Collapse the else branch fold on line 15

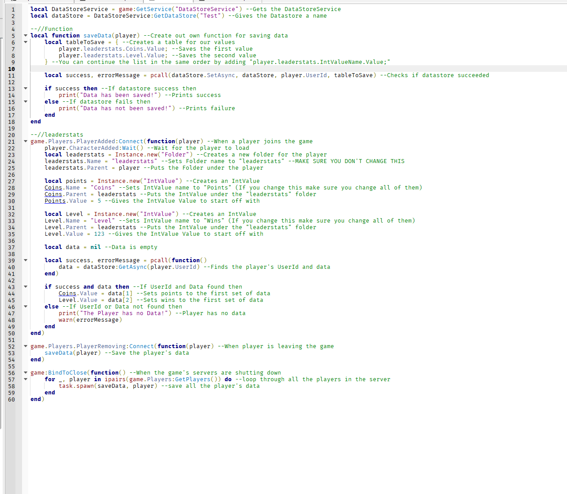pos(26,101)
